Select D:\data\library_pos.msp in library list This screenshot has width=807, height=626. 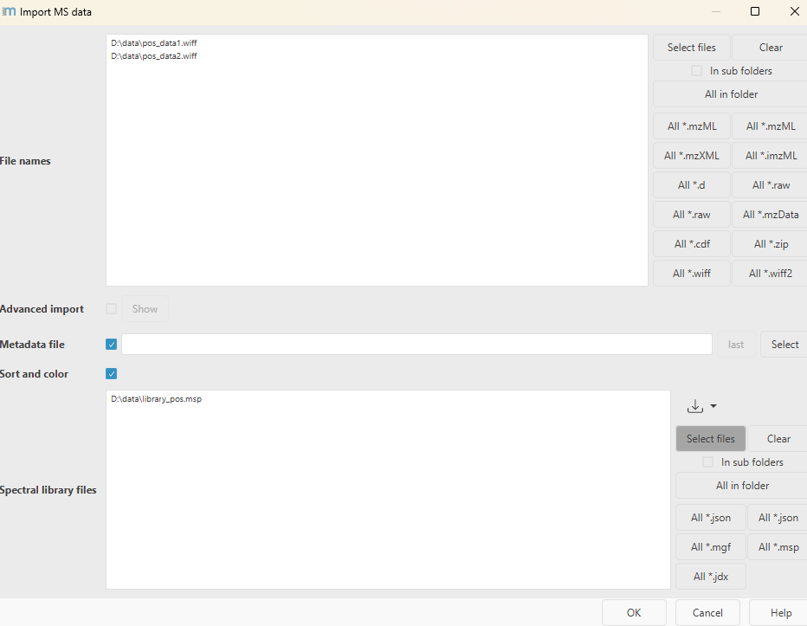click(x=157, y=399)
